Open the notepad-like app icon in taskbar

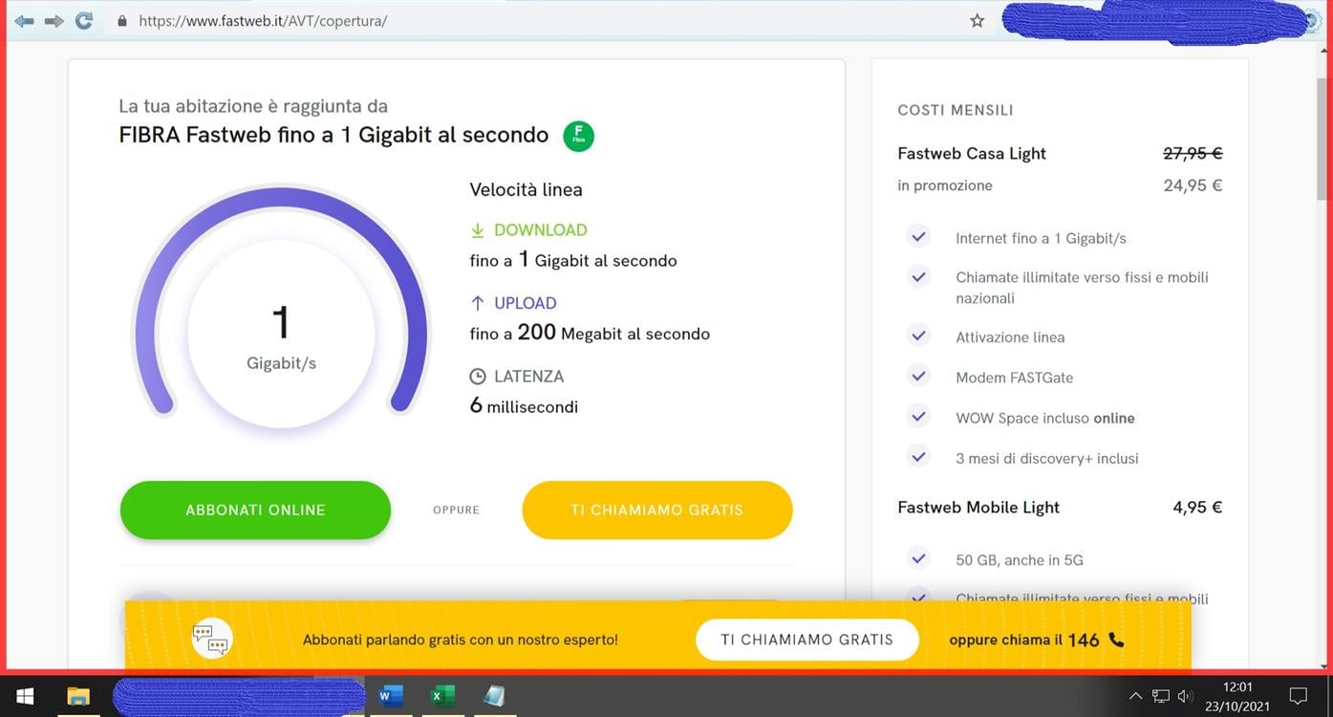click(493, 696)
